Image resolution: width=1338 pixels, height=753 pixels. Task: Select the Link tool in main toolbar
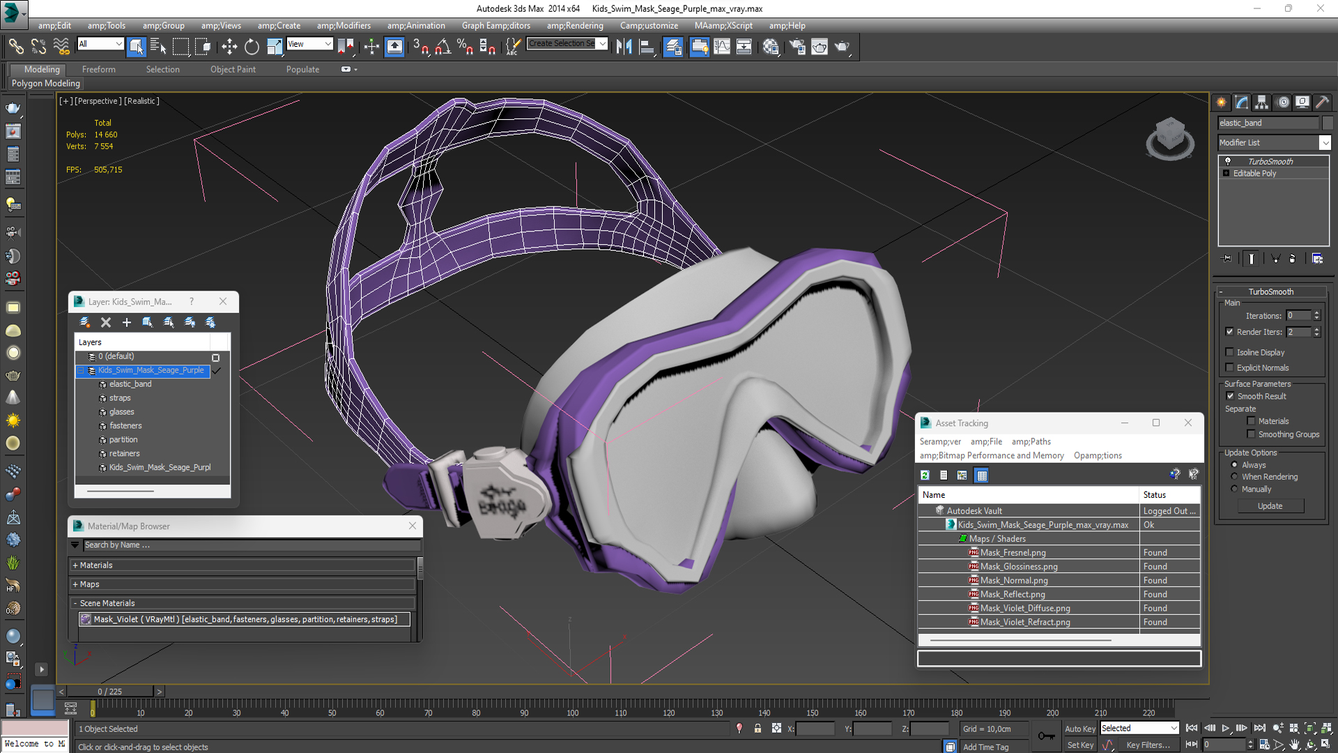point(15,47)
